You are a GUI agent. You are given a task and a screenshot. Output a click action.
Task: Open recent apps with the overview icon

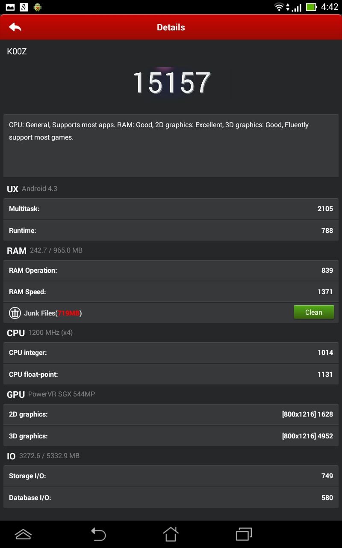(x=244, y=534)
